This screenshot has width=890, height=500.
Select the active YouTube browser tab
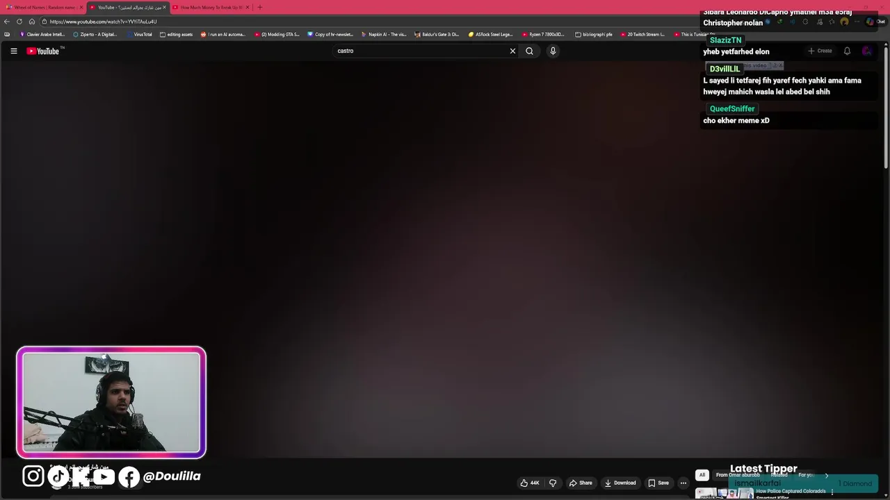128,7
